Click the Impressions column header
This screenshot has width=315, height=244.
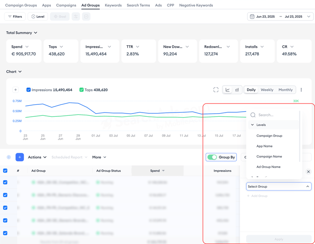tap(223, 171)
